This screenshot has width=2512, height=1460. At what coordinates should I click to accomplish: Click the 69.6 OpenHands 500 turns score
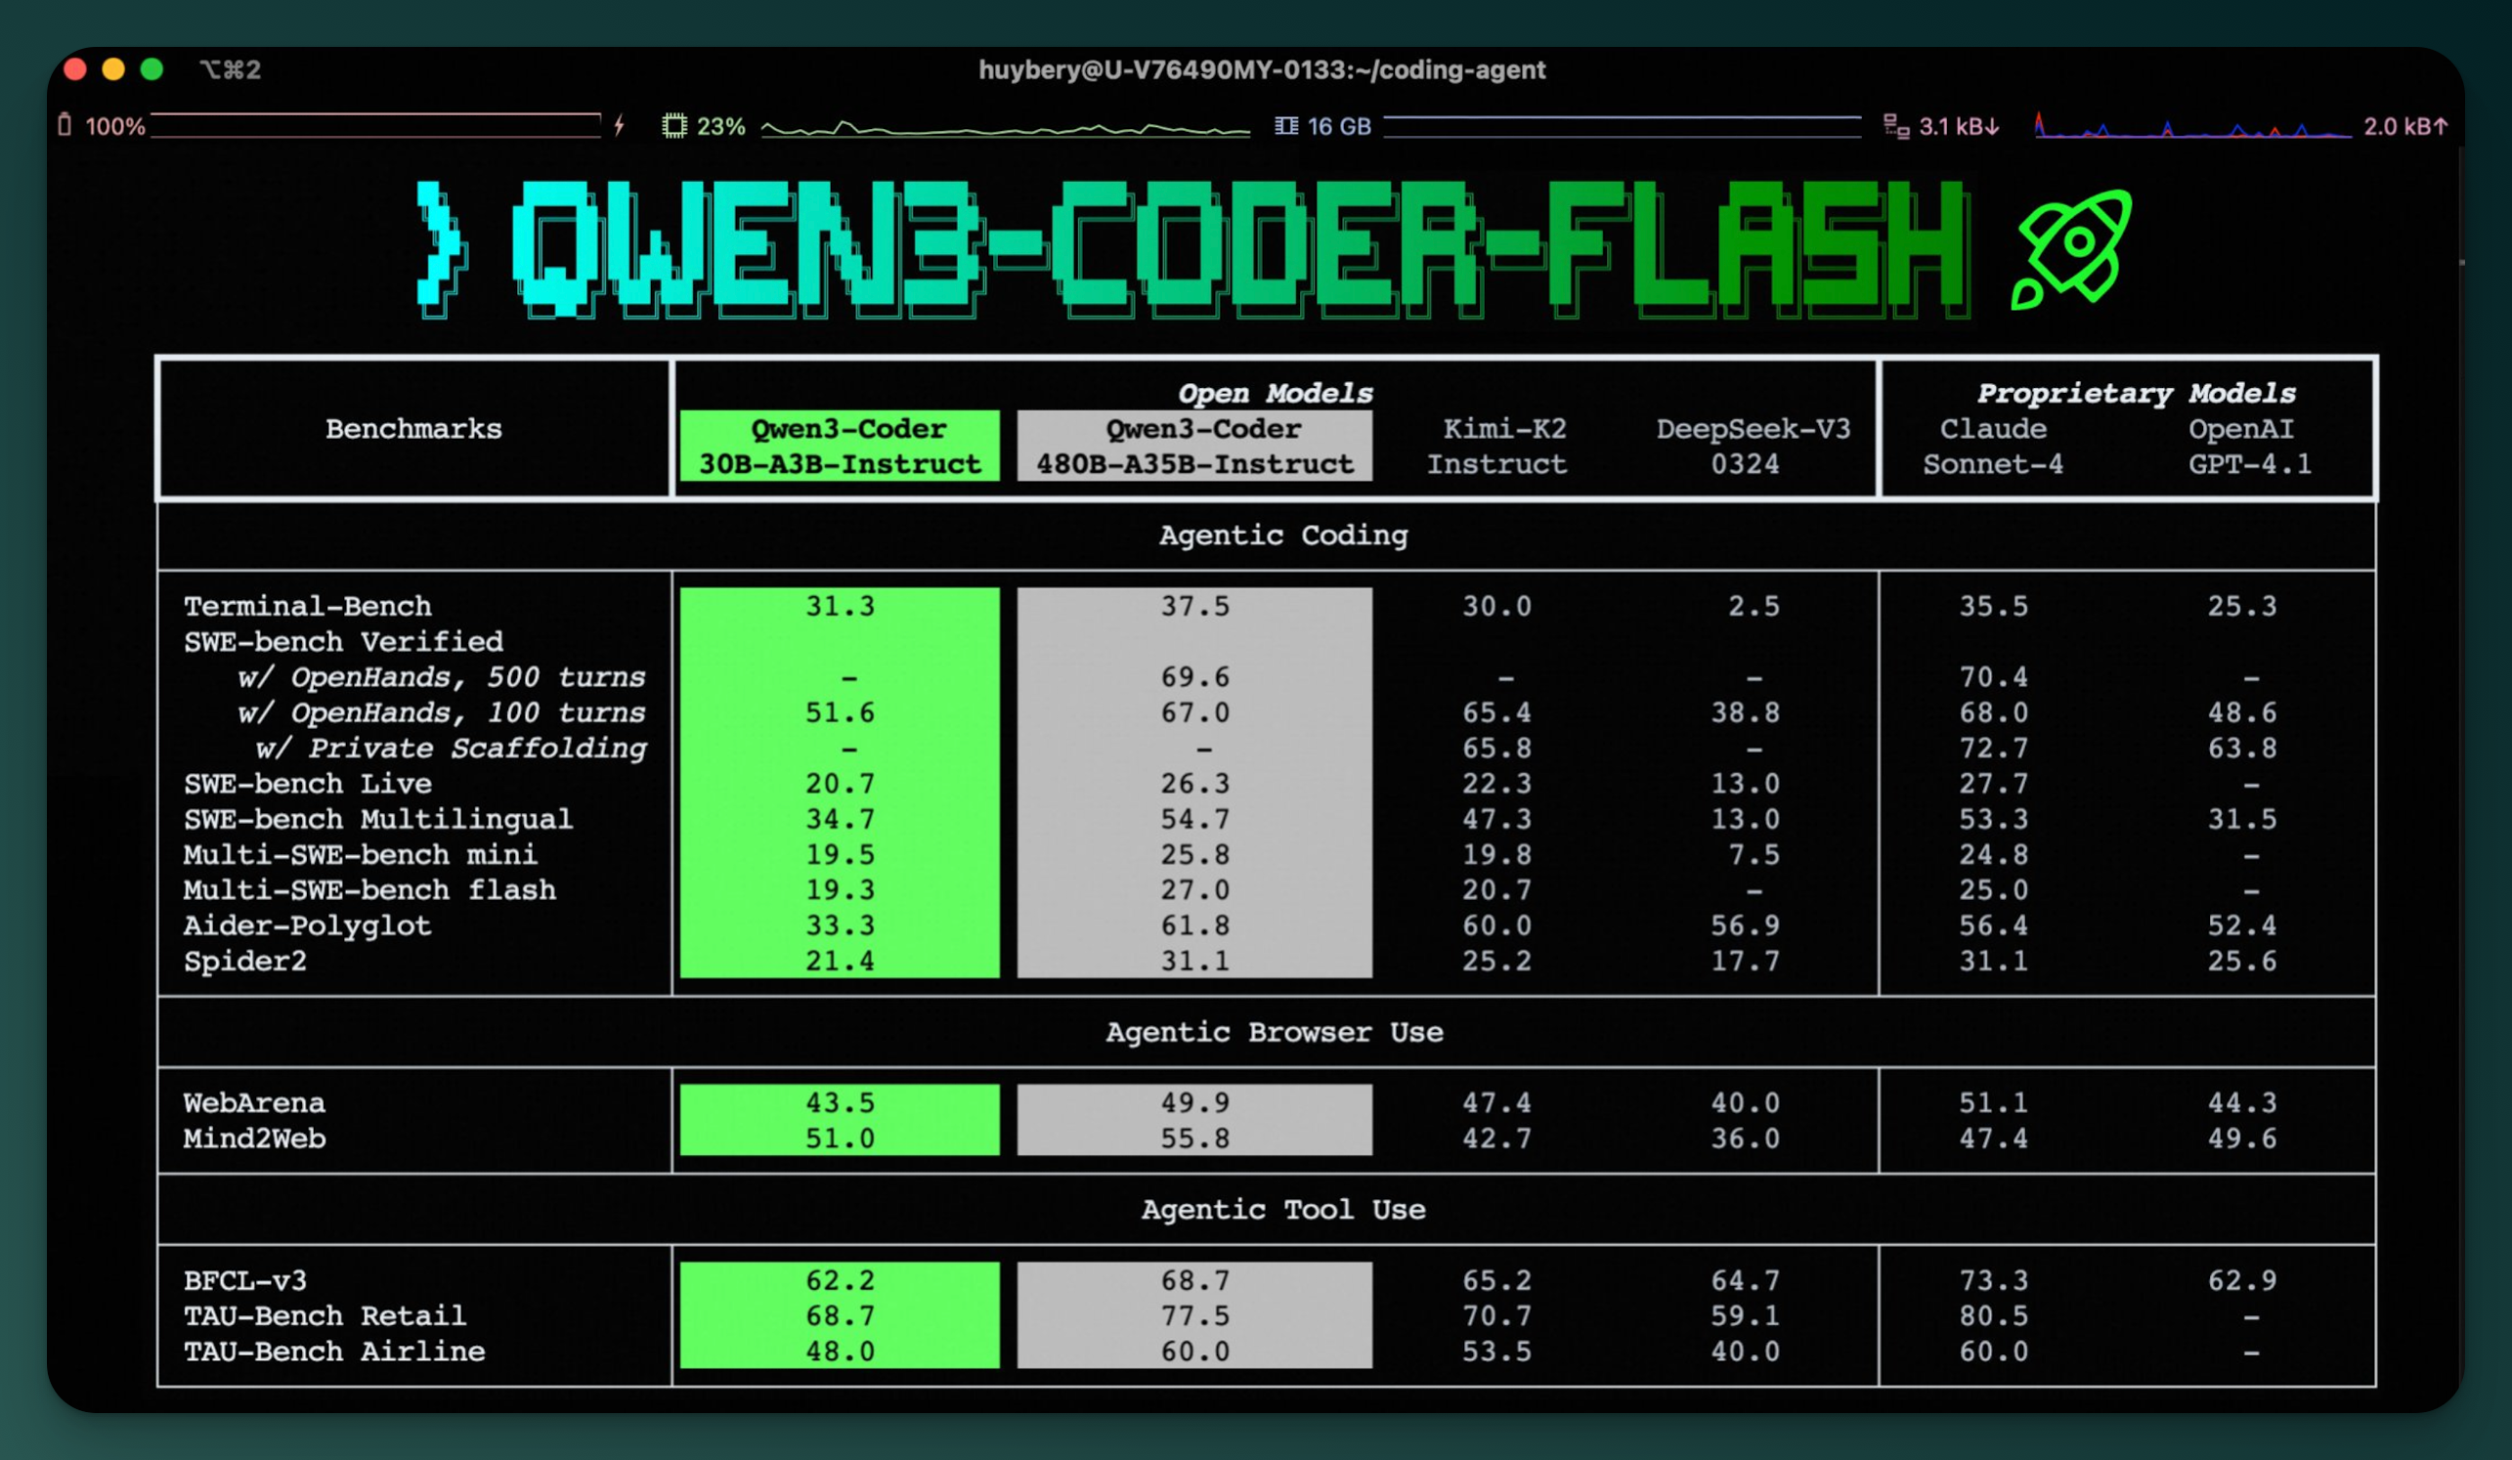1194,676
